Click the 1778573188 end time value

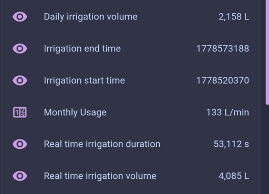[223, 49]
